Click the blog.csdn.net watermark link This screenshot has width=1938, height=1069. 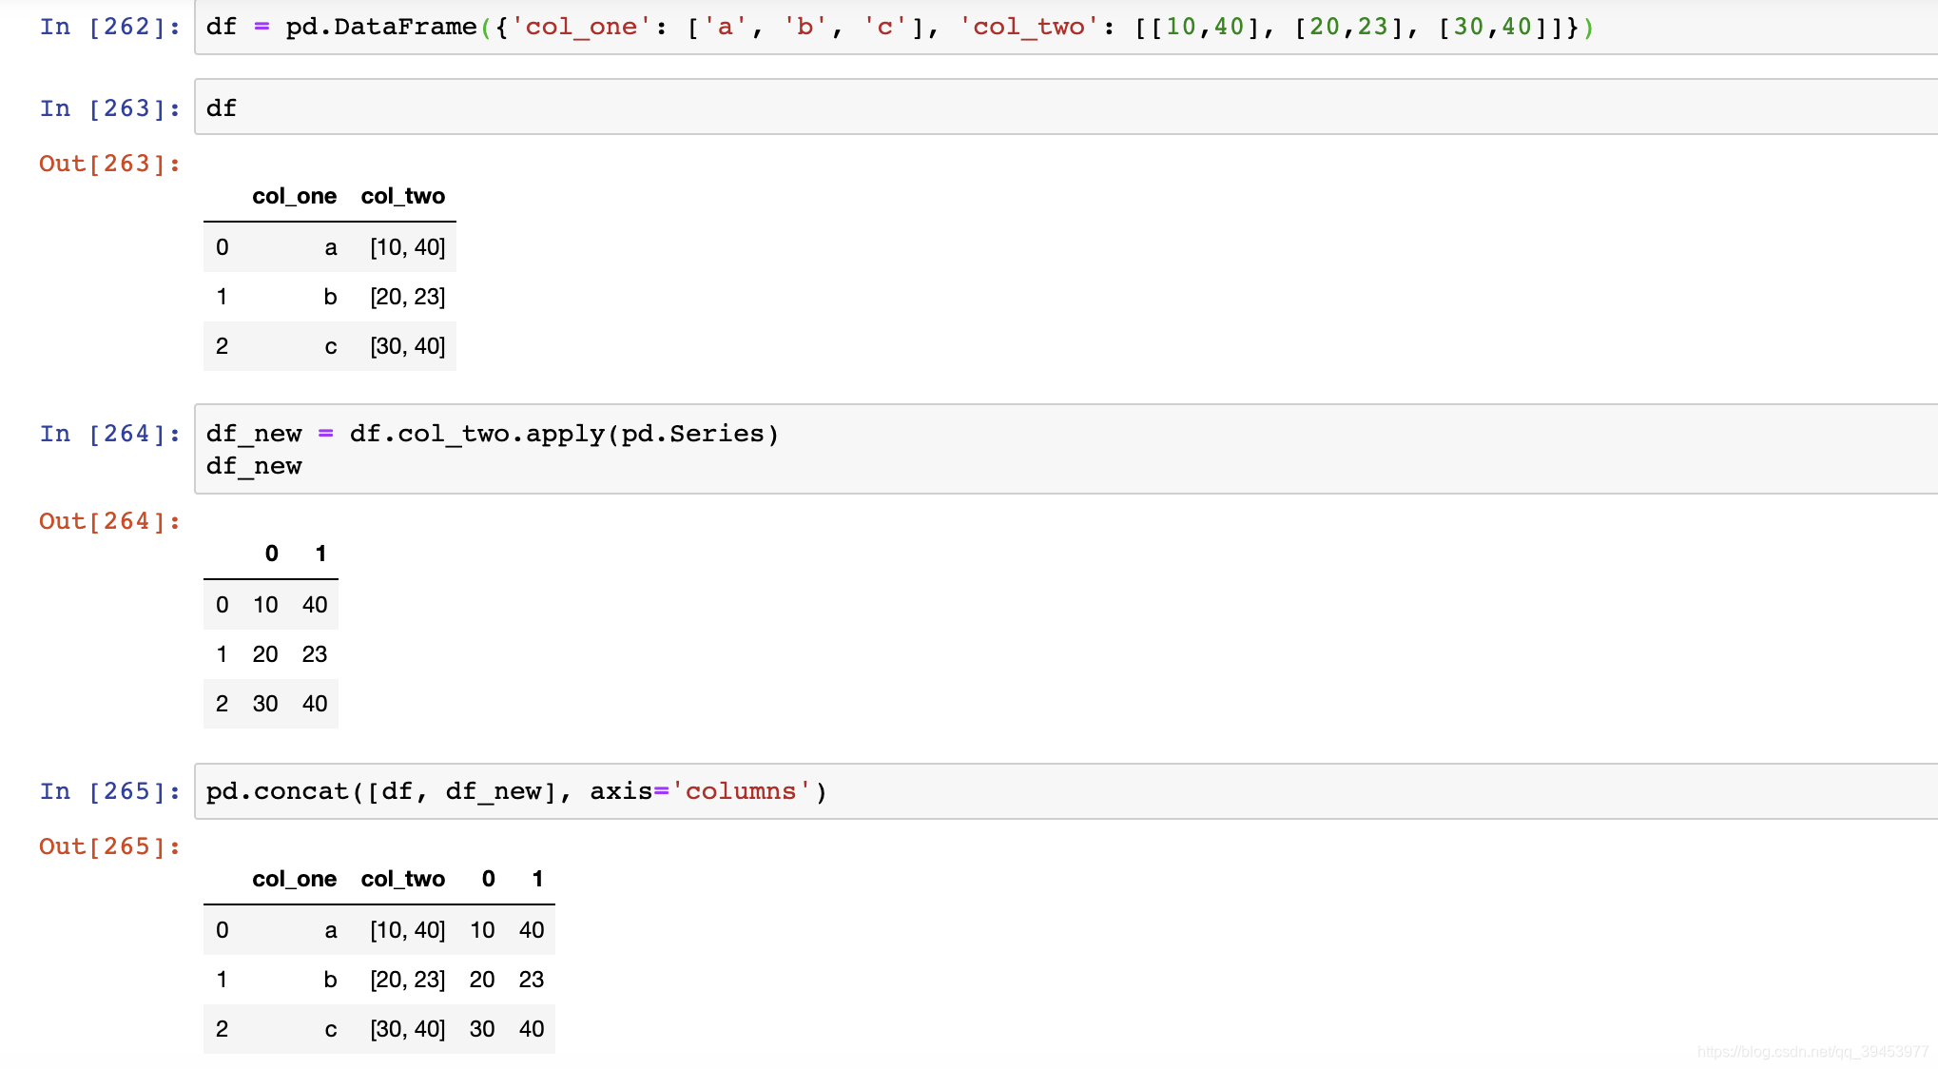point(1812,1051)
